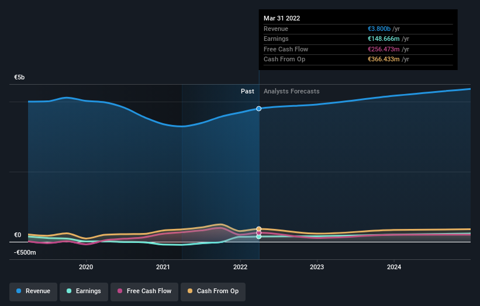The image size is (480, 306).
Task: Click the pink Free Cash Flow data point
Action: point(258,233)
